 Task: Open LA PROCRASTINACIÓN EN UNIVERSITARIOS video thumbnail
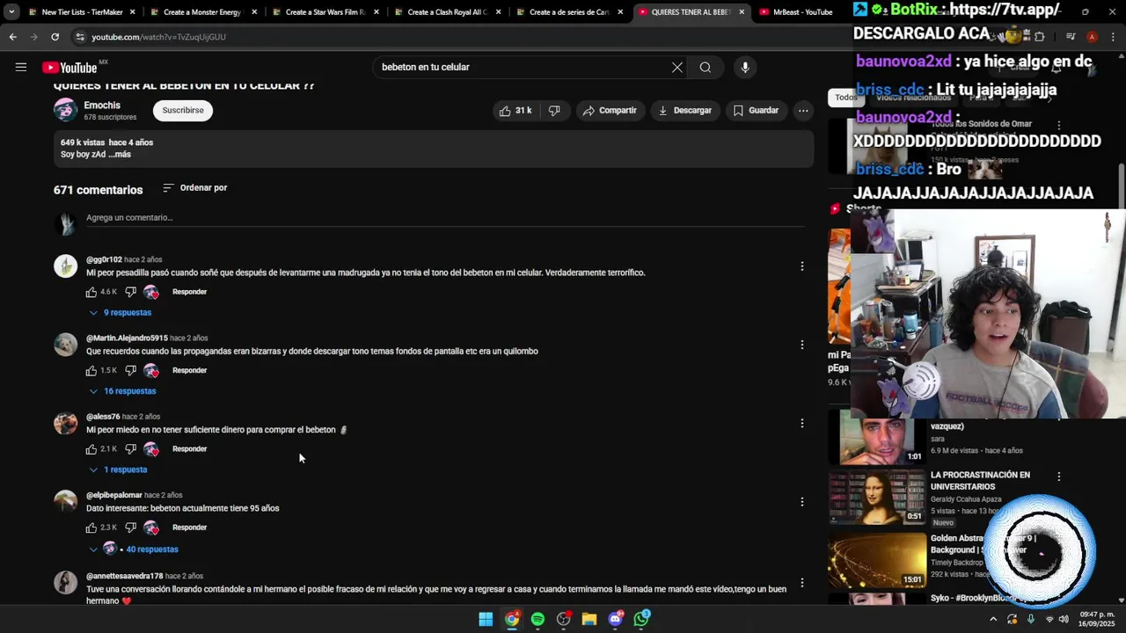877,498
